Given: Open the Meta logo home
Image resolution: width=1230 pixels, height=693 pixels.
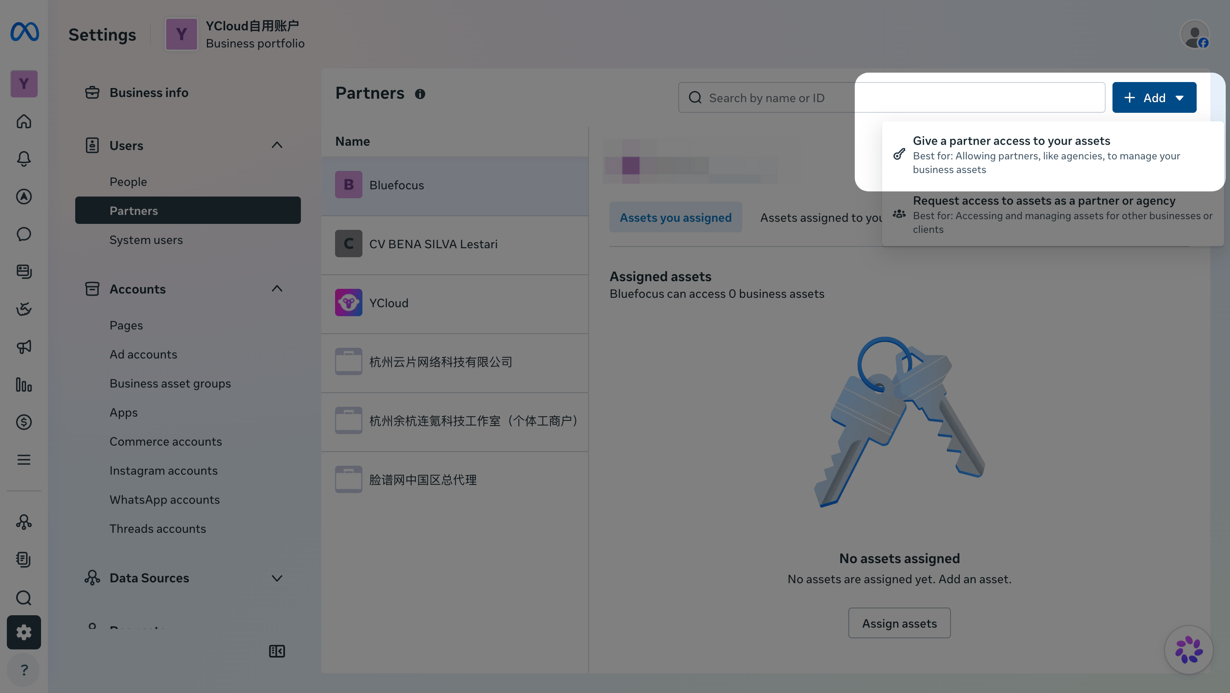Looking at the screenshot, I should [24, 32].
